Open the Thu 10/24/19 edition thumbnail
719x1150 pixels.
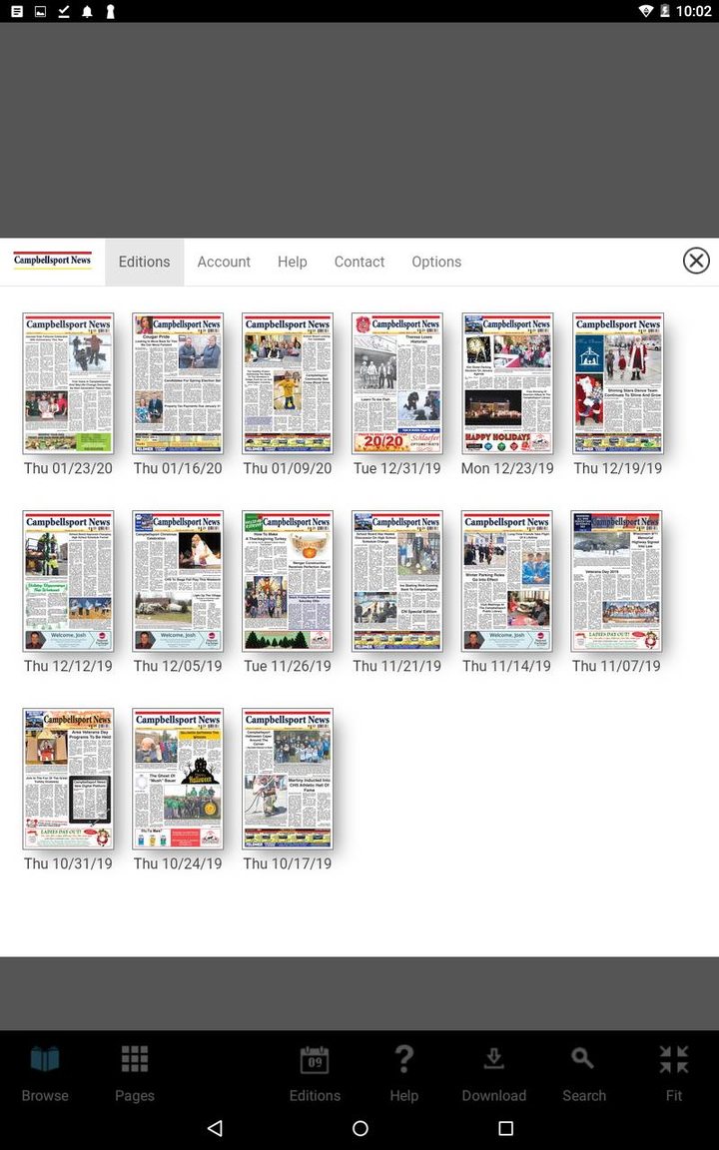tap(178, 779)
